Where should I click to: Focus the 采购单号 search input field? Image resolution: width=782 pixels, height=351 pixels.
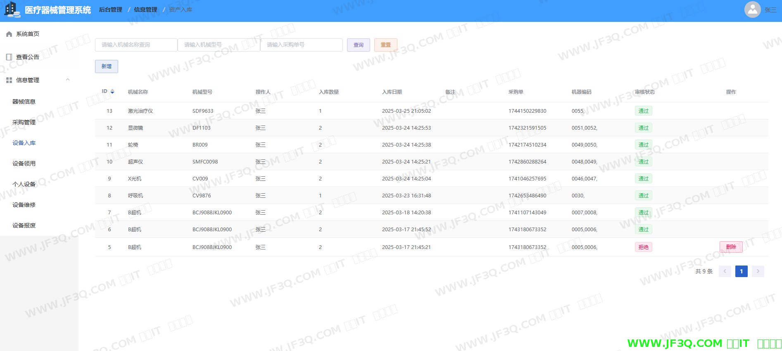(301, 45)
